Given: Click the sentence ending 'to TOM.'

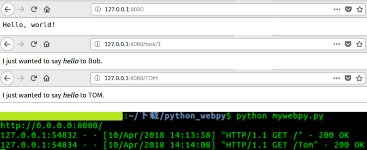Looking at the screenshot, I should pos(53,95).
